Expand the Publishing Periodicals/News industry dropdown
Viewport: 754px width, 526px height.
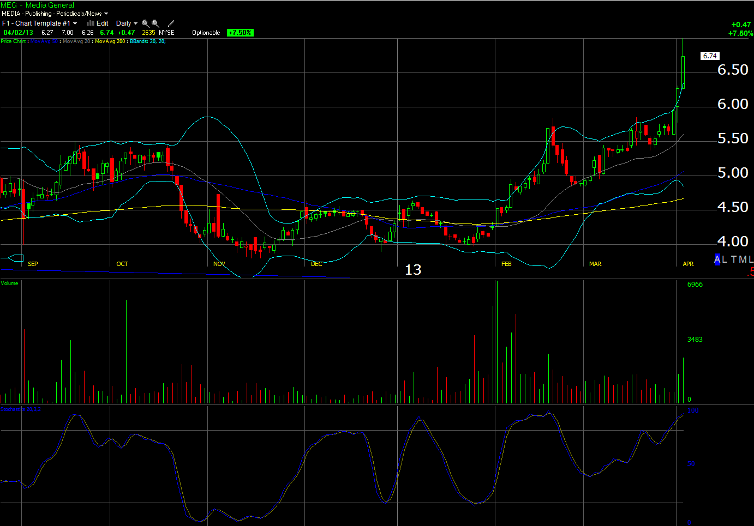[x=106, y=14]
